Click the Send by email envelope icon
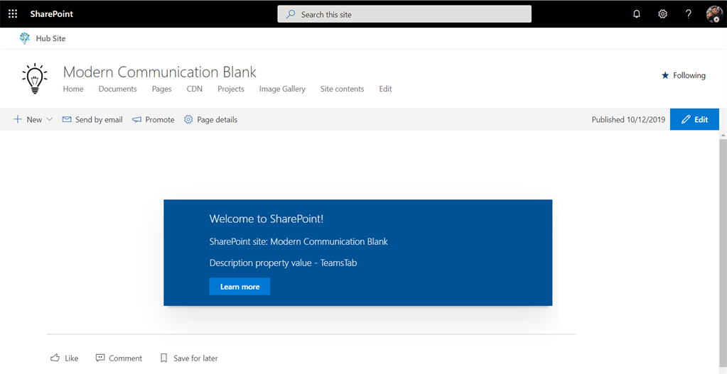This screenshot has height=374, width=727. point(67,119)
